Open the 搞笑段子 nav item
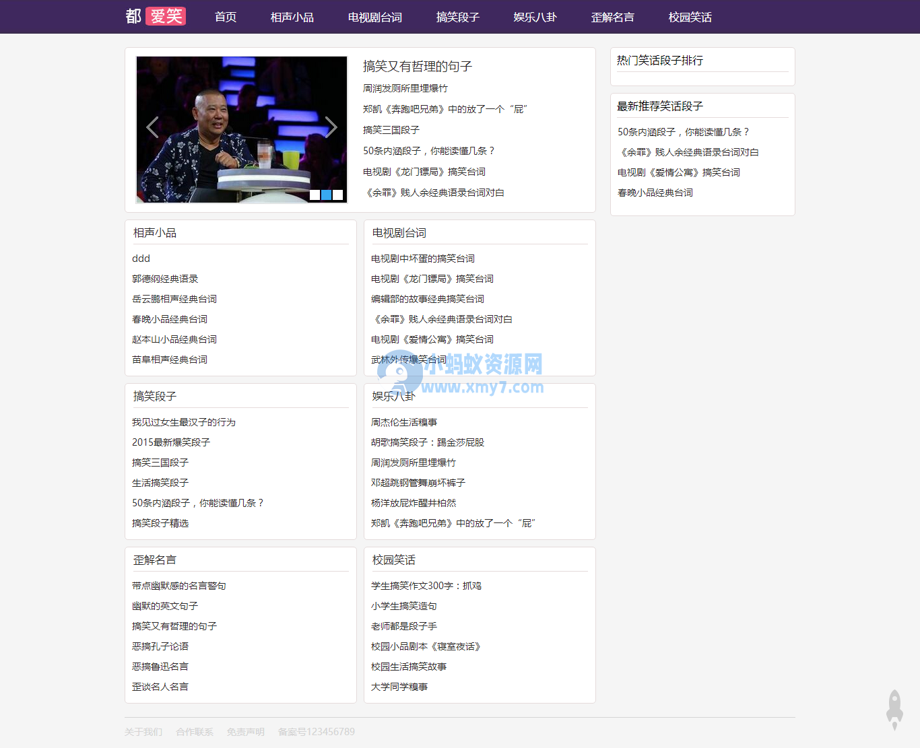Screen dimensions: 920x748 (x=458, y=17)
